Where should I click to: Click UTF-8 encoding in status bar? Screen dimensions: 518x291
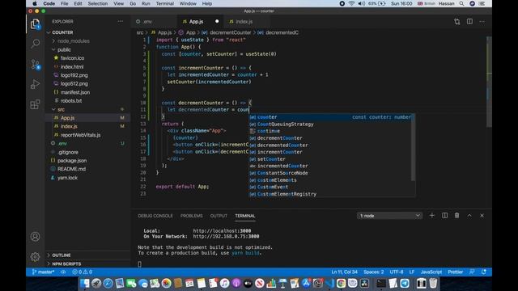(x=397, y=272)
